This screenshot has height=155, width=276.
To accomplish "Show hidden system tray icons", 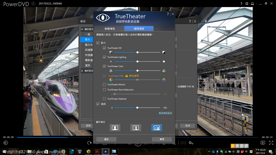I will (209, 152).
